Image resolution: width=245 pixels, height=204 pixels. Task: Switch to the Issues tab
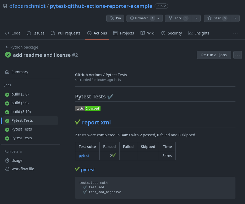[x=36, y=33]
